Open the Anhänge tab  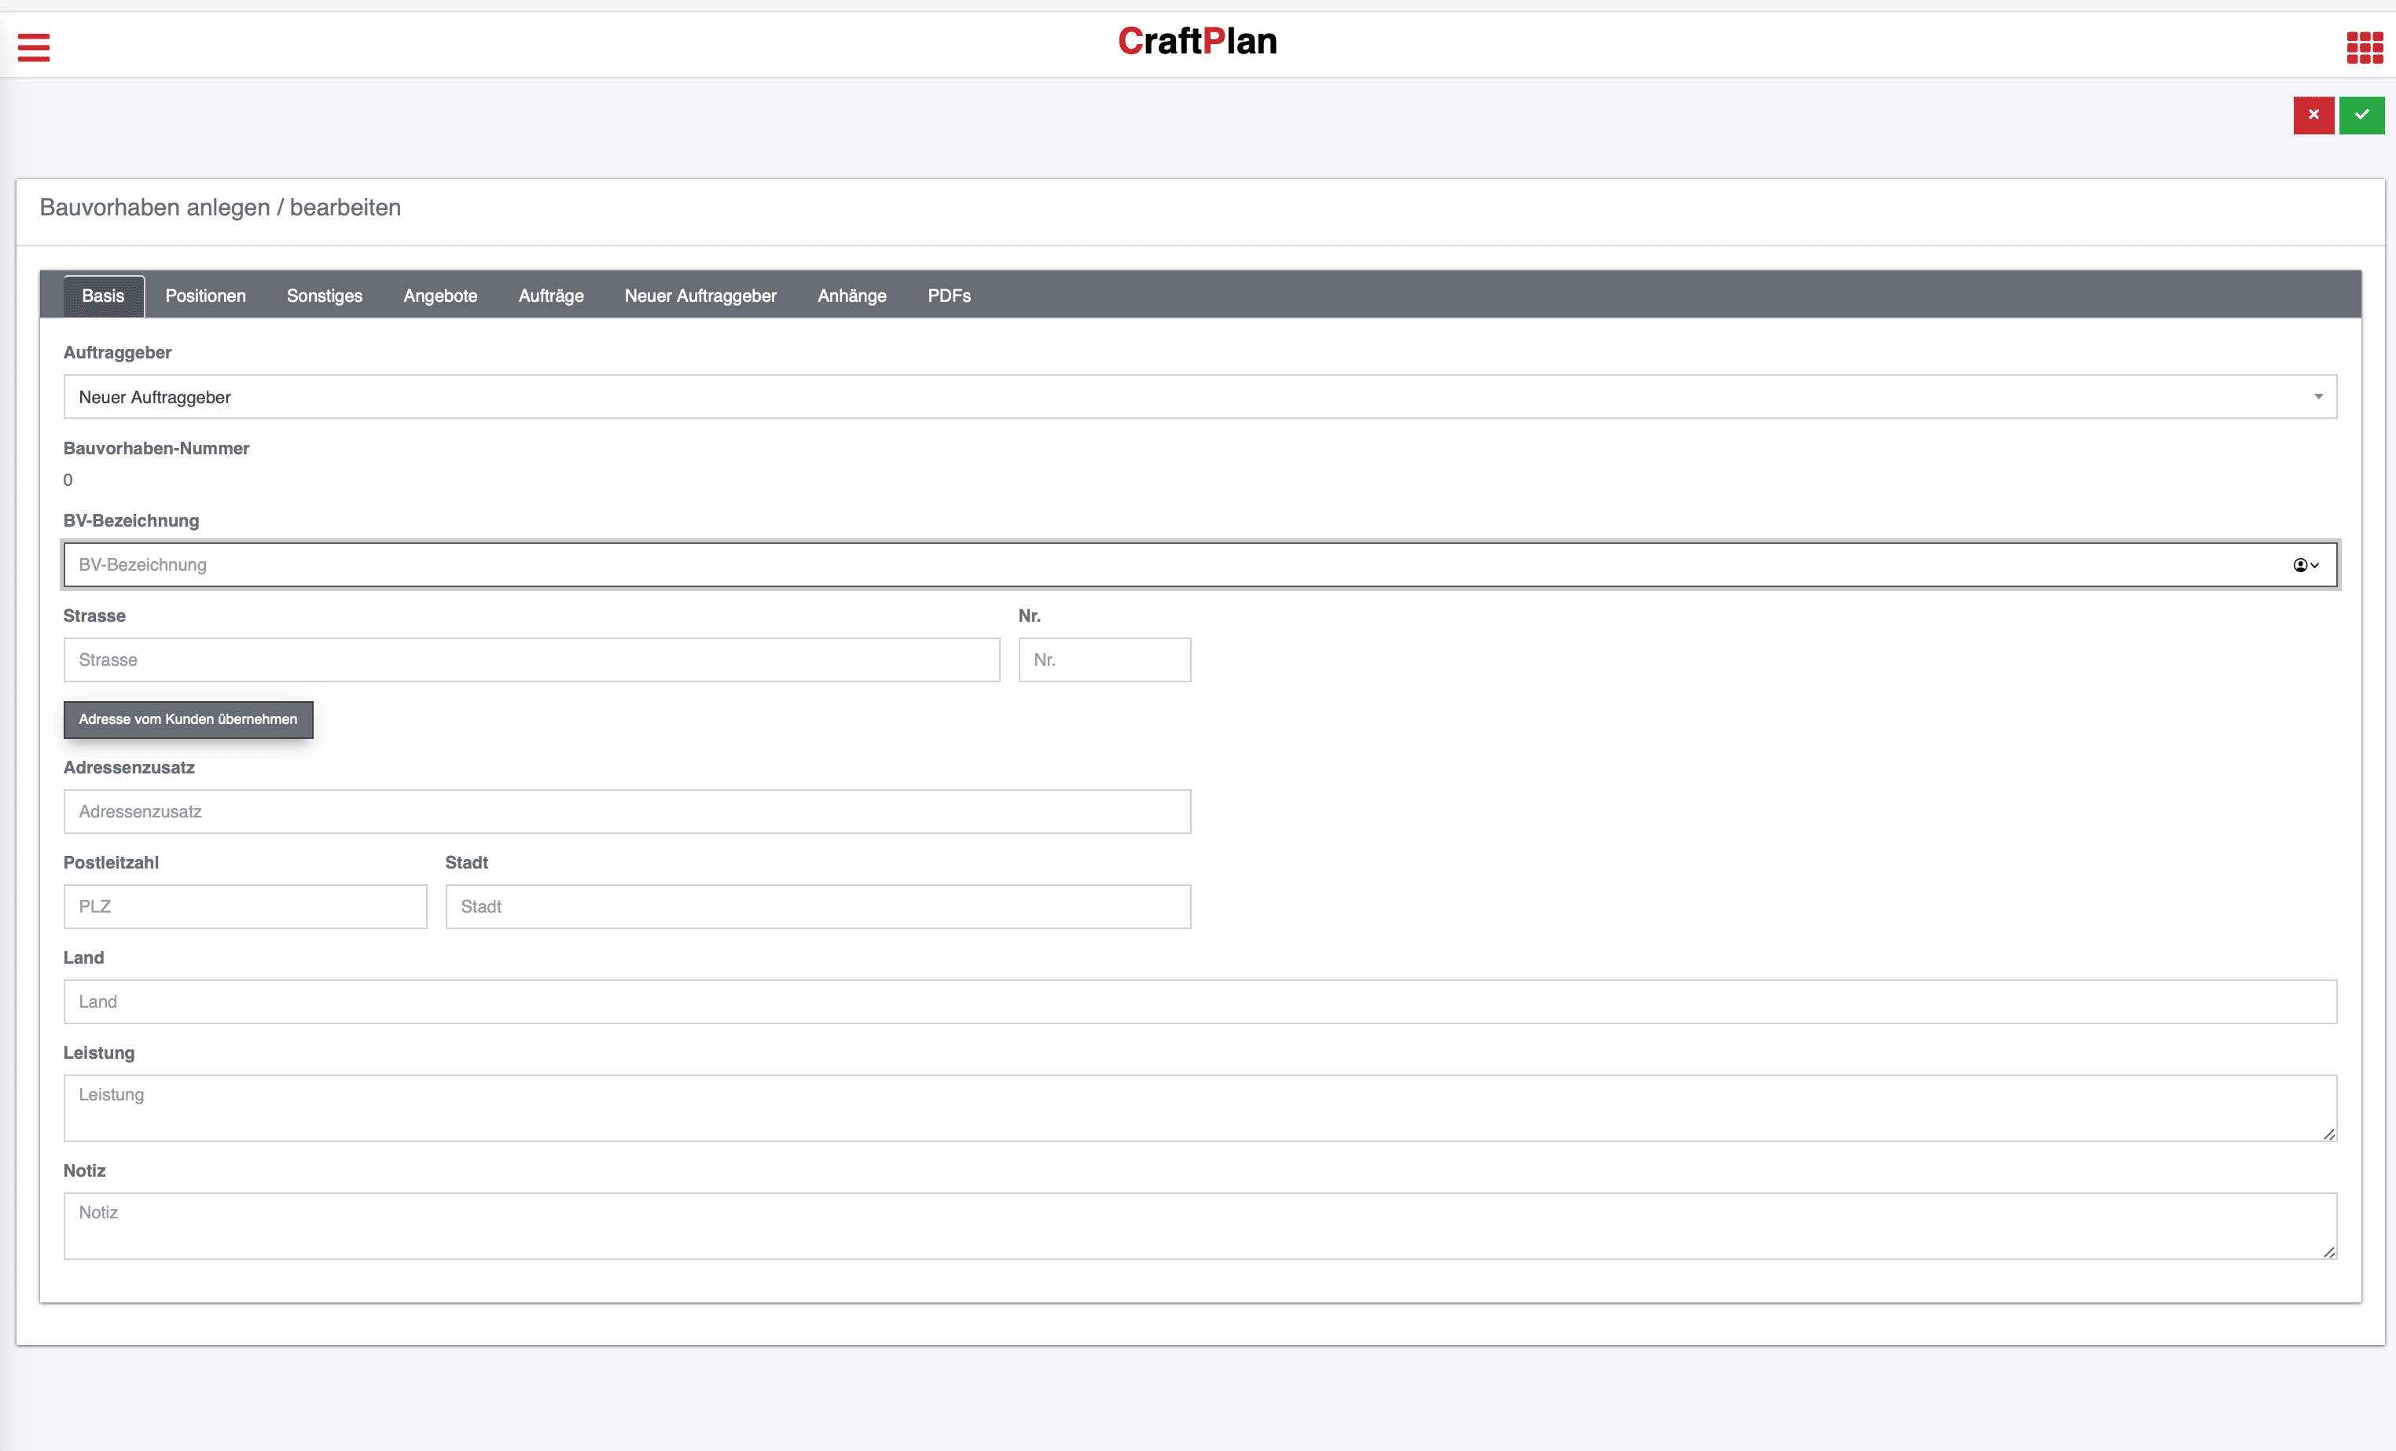(851, 296)
